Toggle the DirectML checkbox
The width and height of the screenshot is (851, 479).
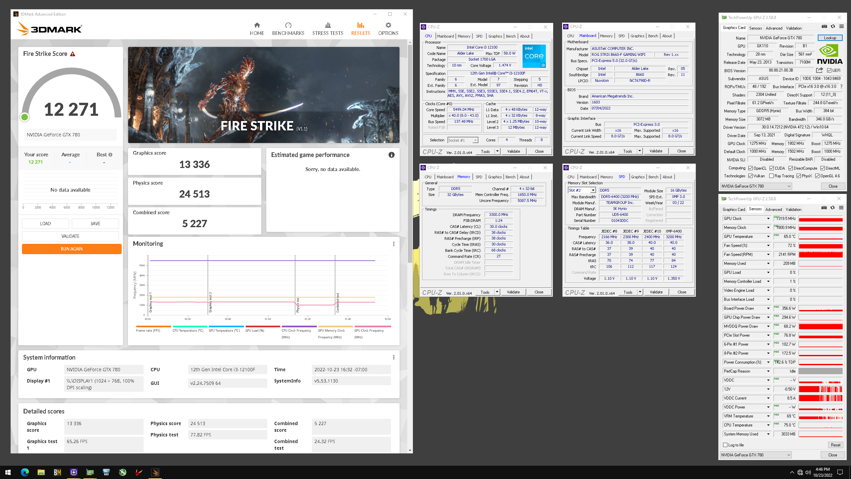[x=822, y=168]
